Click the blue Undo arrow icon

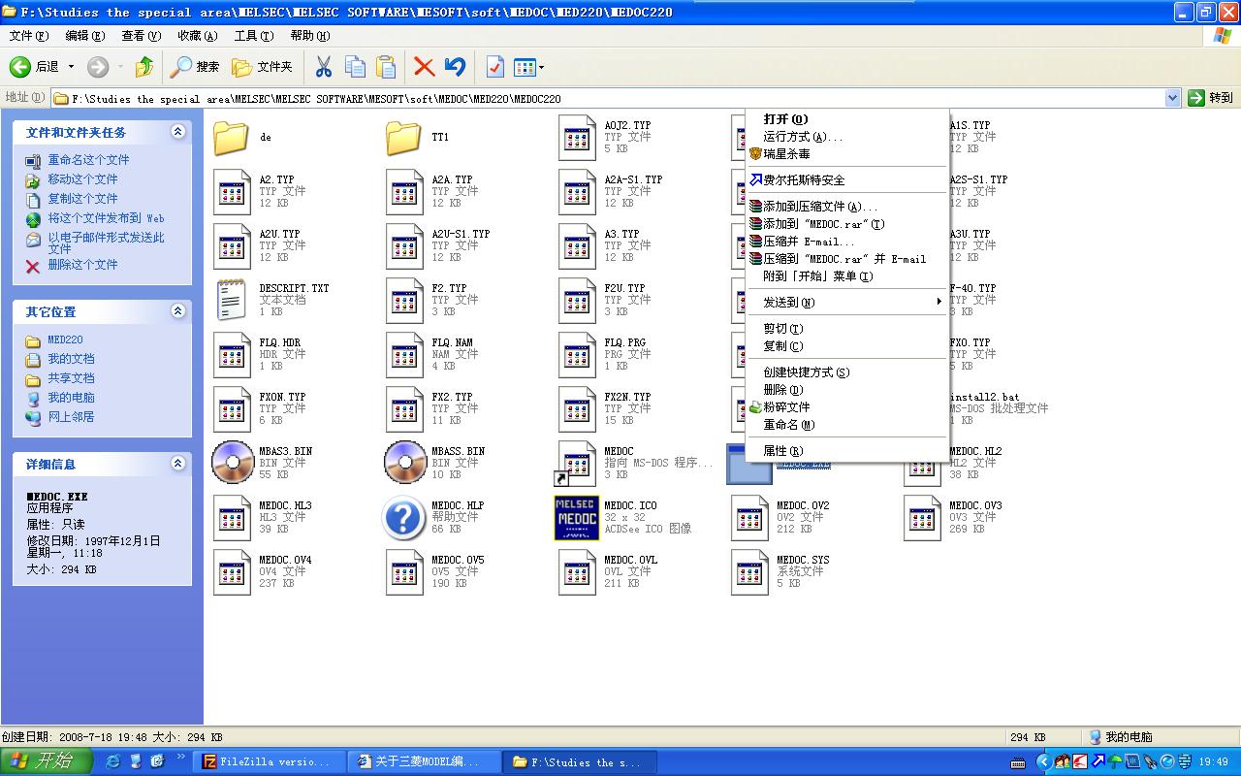(455, 67)
